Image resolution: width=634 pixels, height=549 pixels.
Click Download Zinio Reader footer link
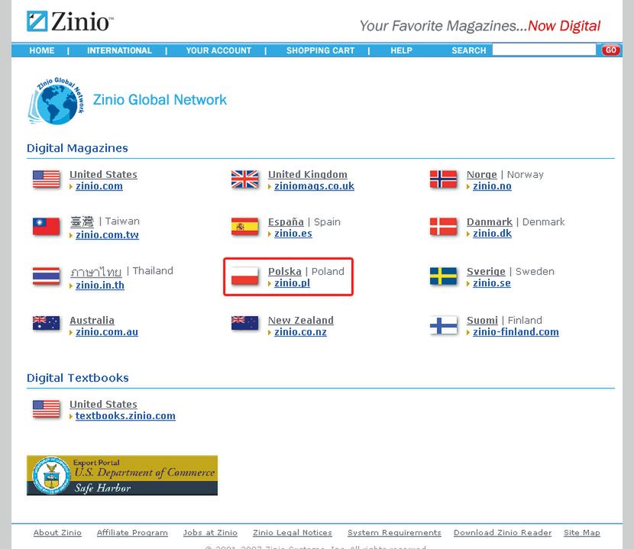point(503,533)
